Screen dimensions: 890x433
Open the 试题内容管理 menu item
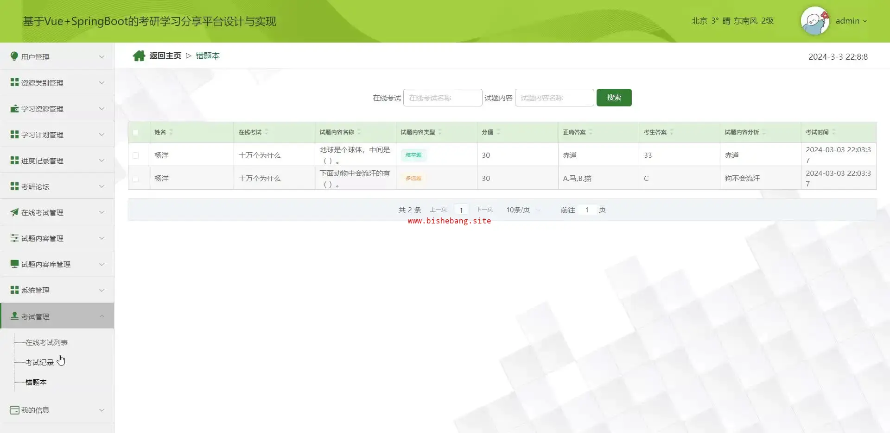pos(57,238)
